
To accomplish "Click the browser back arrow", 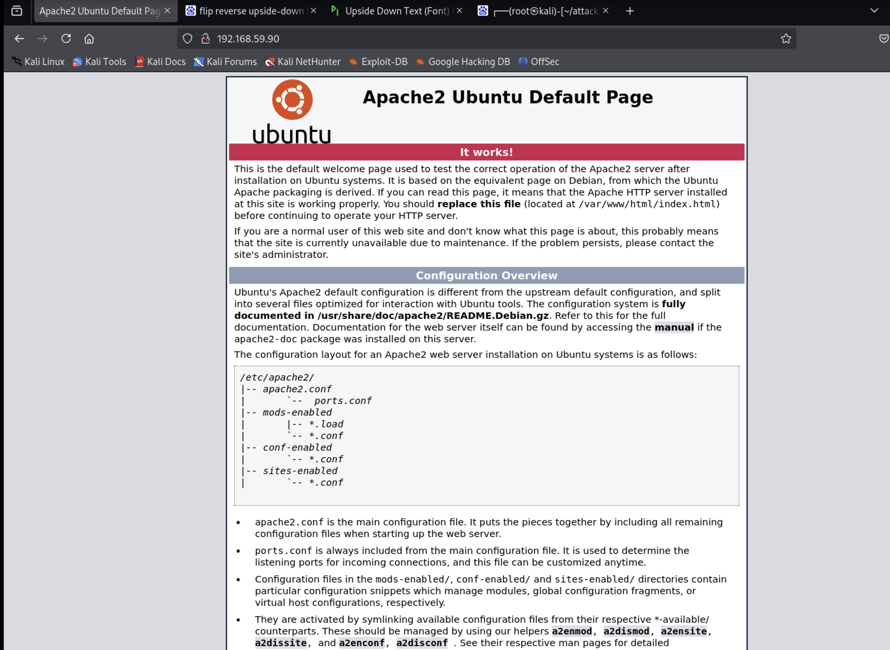I will tap(19, 39).
